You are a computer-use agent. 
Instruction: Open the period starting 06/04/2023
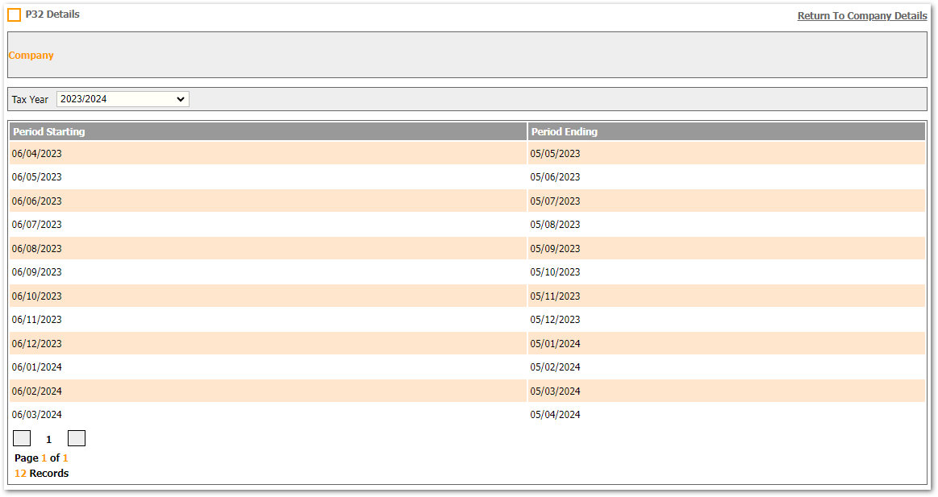tap(36, 154)
